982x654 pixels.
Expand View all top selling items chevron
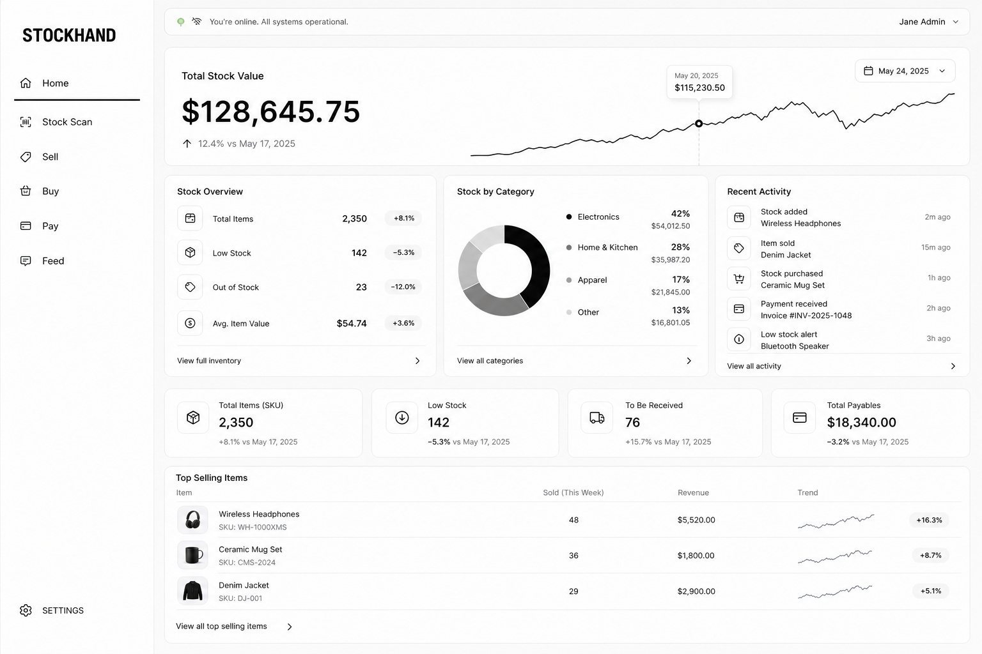tap(290, 627)
